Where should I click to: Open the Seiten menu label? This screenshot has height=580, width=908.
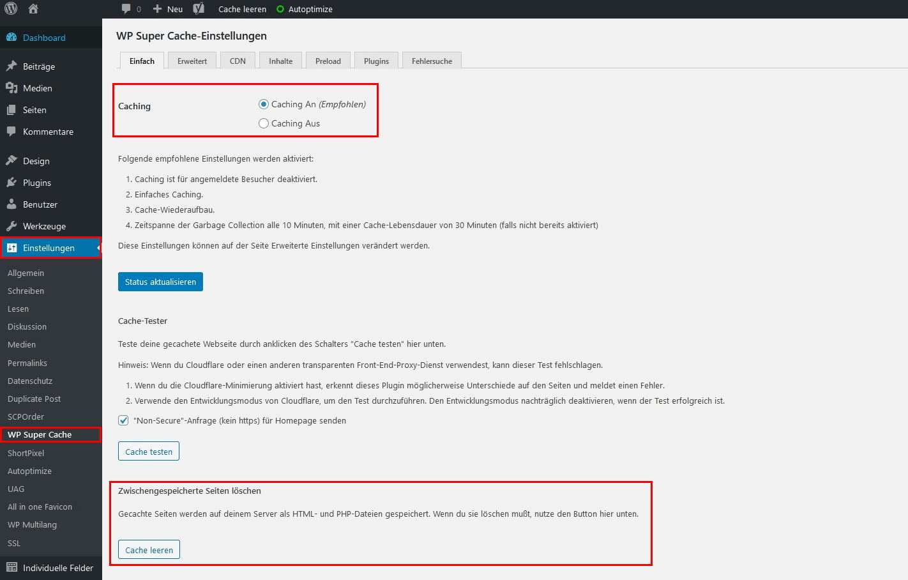click(34, 110)
